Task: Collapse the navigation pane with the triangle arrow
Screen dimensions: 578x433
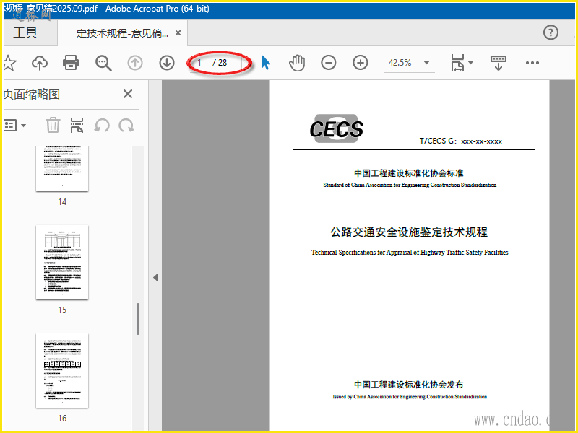Action: coord(155,278)
